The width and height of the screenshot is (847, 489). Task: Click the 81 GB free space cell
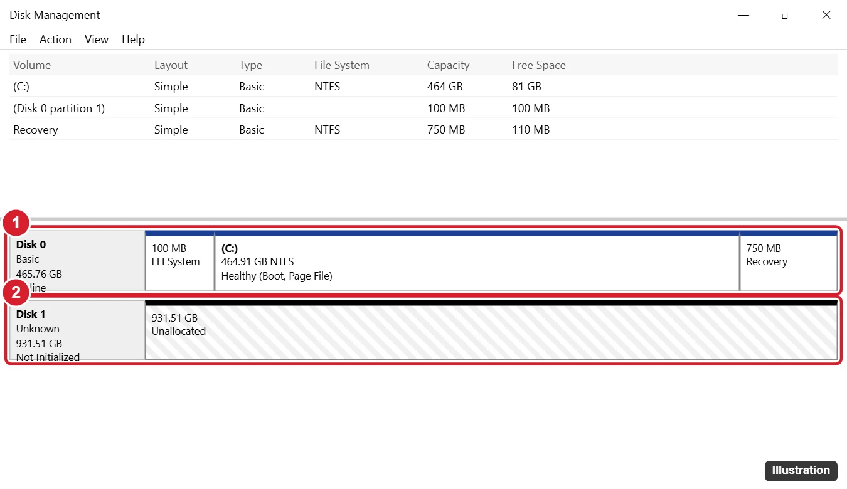tap(526, 87)
